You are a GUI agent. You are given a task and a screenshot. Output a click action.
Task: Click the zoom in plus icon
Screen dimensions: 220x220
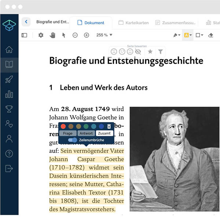87,35
